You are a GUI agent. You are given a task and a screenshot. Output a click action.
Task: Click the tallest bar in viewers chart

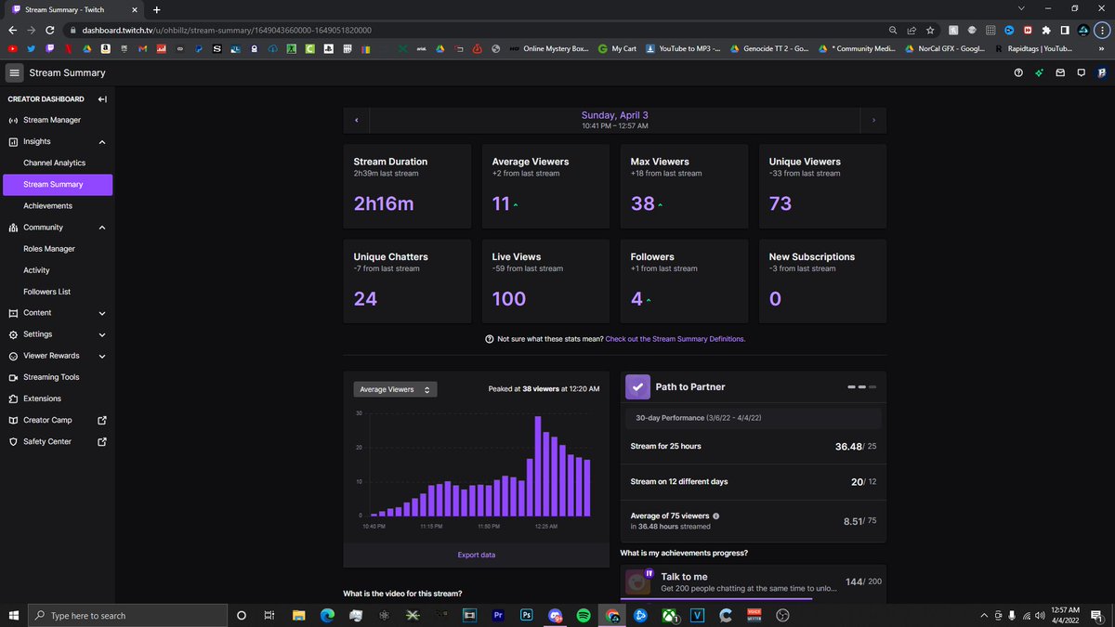tap(538, 466)
